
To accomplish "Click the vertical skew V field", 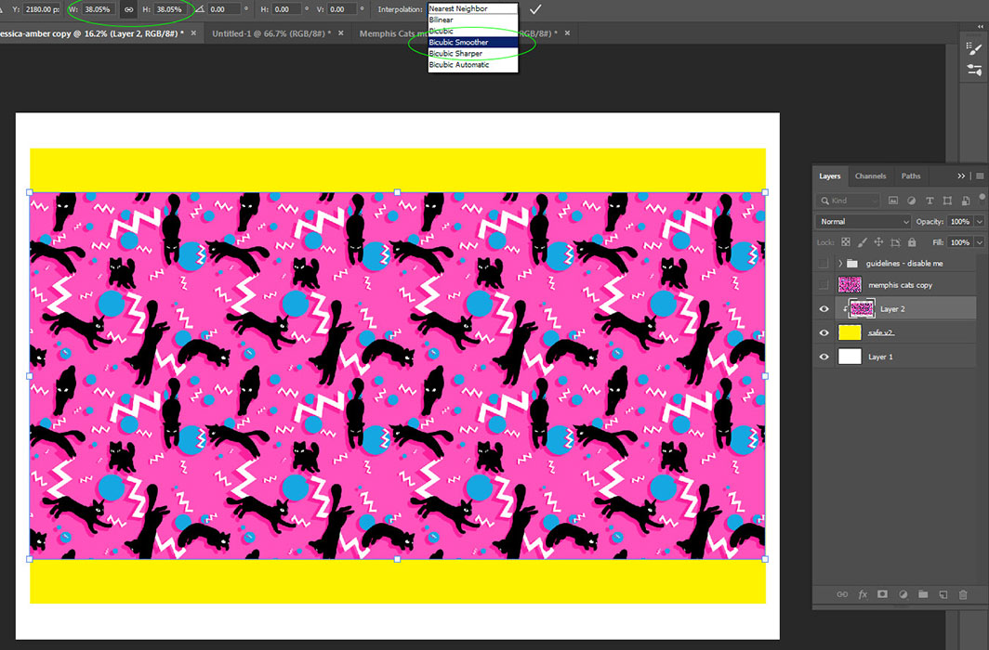I will (342, 9).
